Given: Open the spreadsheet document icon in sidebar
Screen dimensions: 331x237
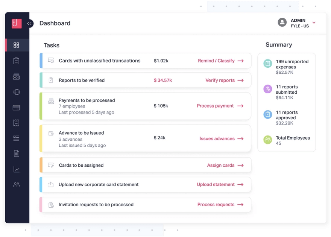Looking at the screenshot, I should click(17, 153).
